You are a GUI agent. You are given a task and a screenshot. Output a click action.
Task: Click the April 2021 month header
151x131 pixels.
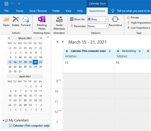coord(25,77)
